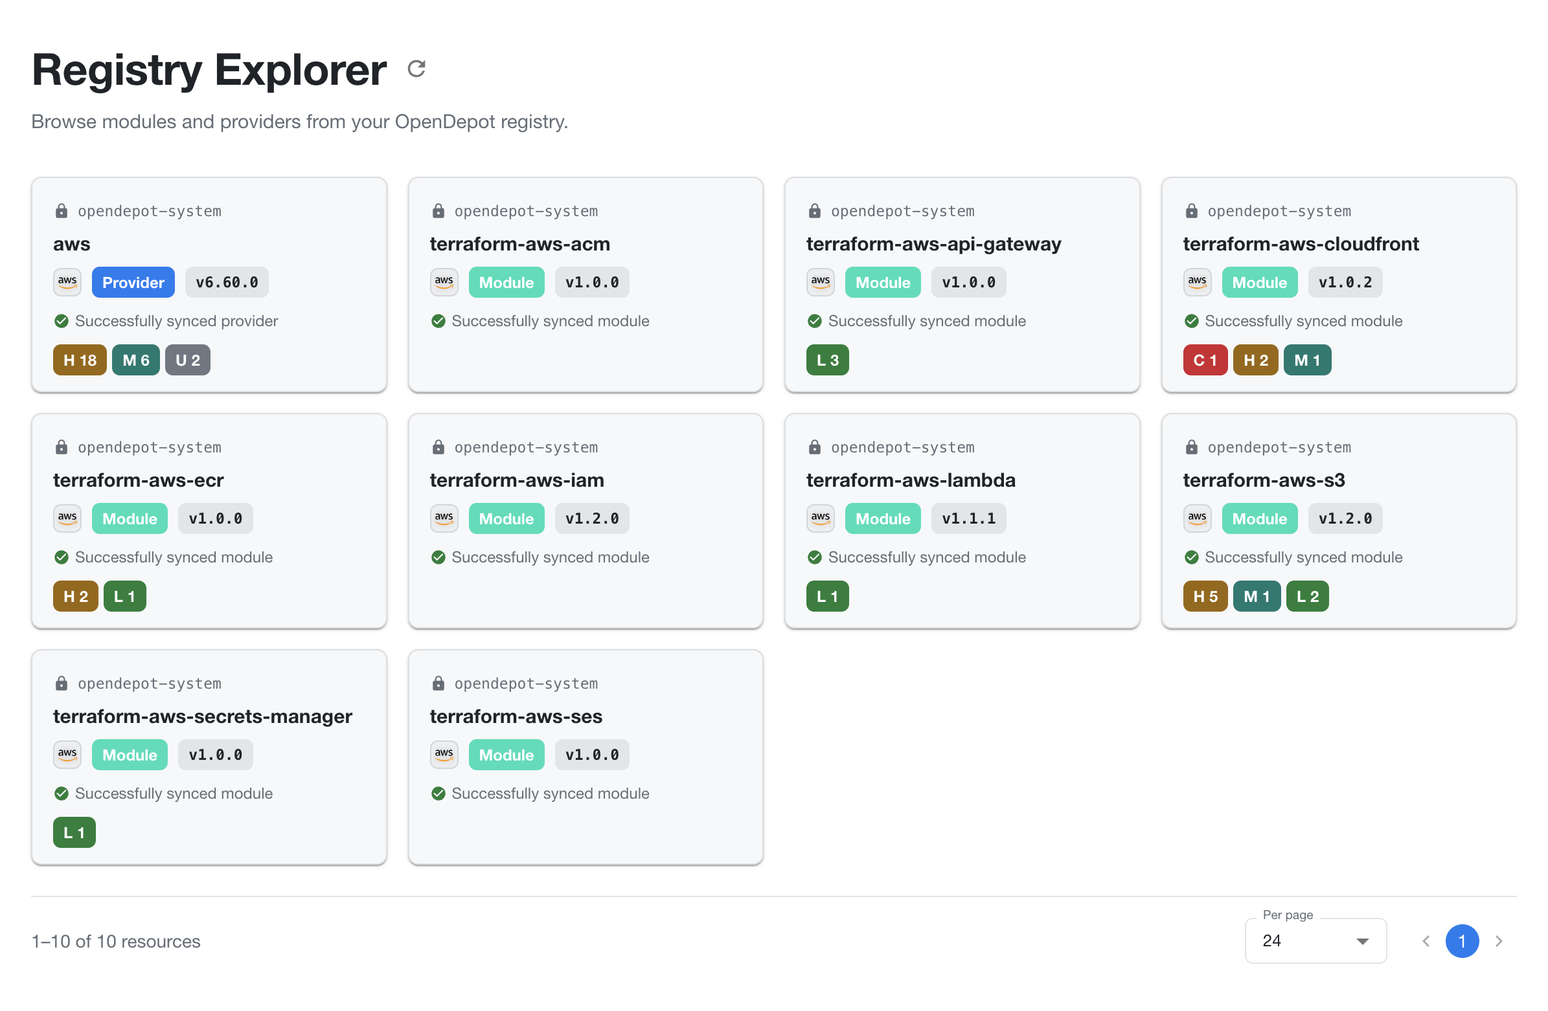Click the refresh icon beside Registry Explorer

coord(416,69)
